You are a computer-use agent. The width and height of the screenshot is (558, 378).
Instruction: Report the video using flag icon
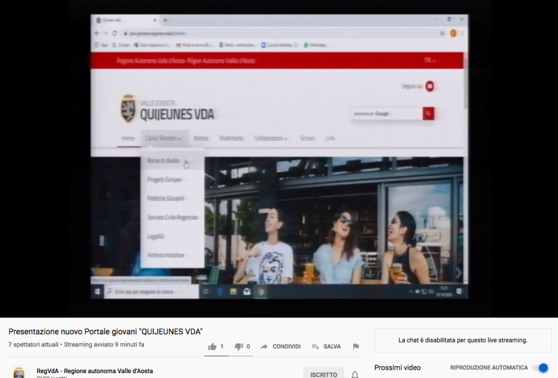[x=356, y=346]
